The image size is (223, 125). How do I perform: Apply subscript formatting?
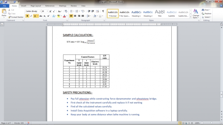point(45,16)
